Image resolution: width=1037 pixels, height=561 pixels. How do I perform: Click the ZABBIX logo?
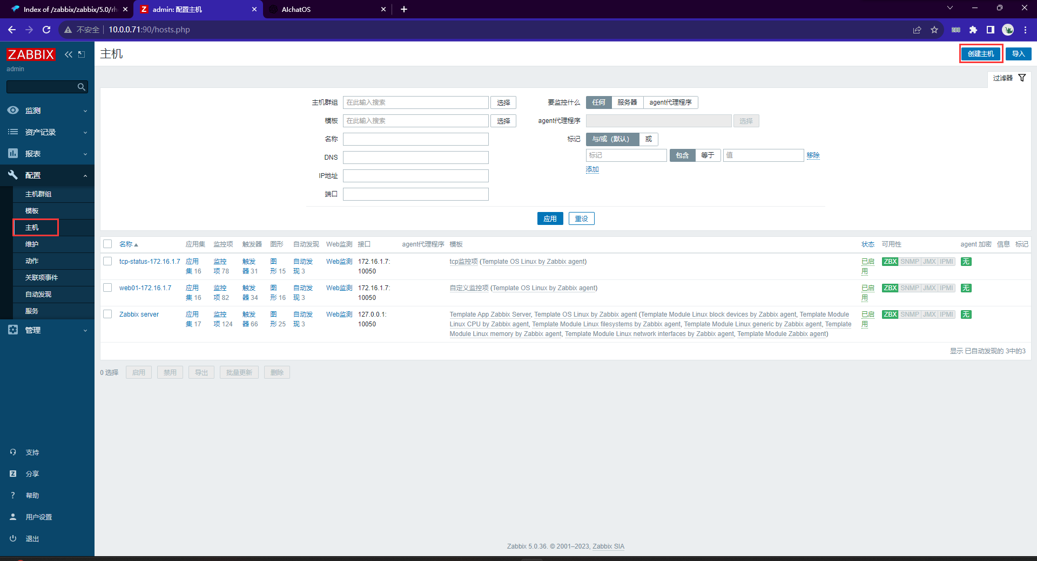point(31,54)
